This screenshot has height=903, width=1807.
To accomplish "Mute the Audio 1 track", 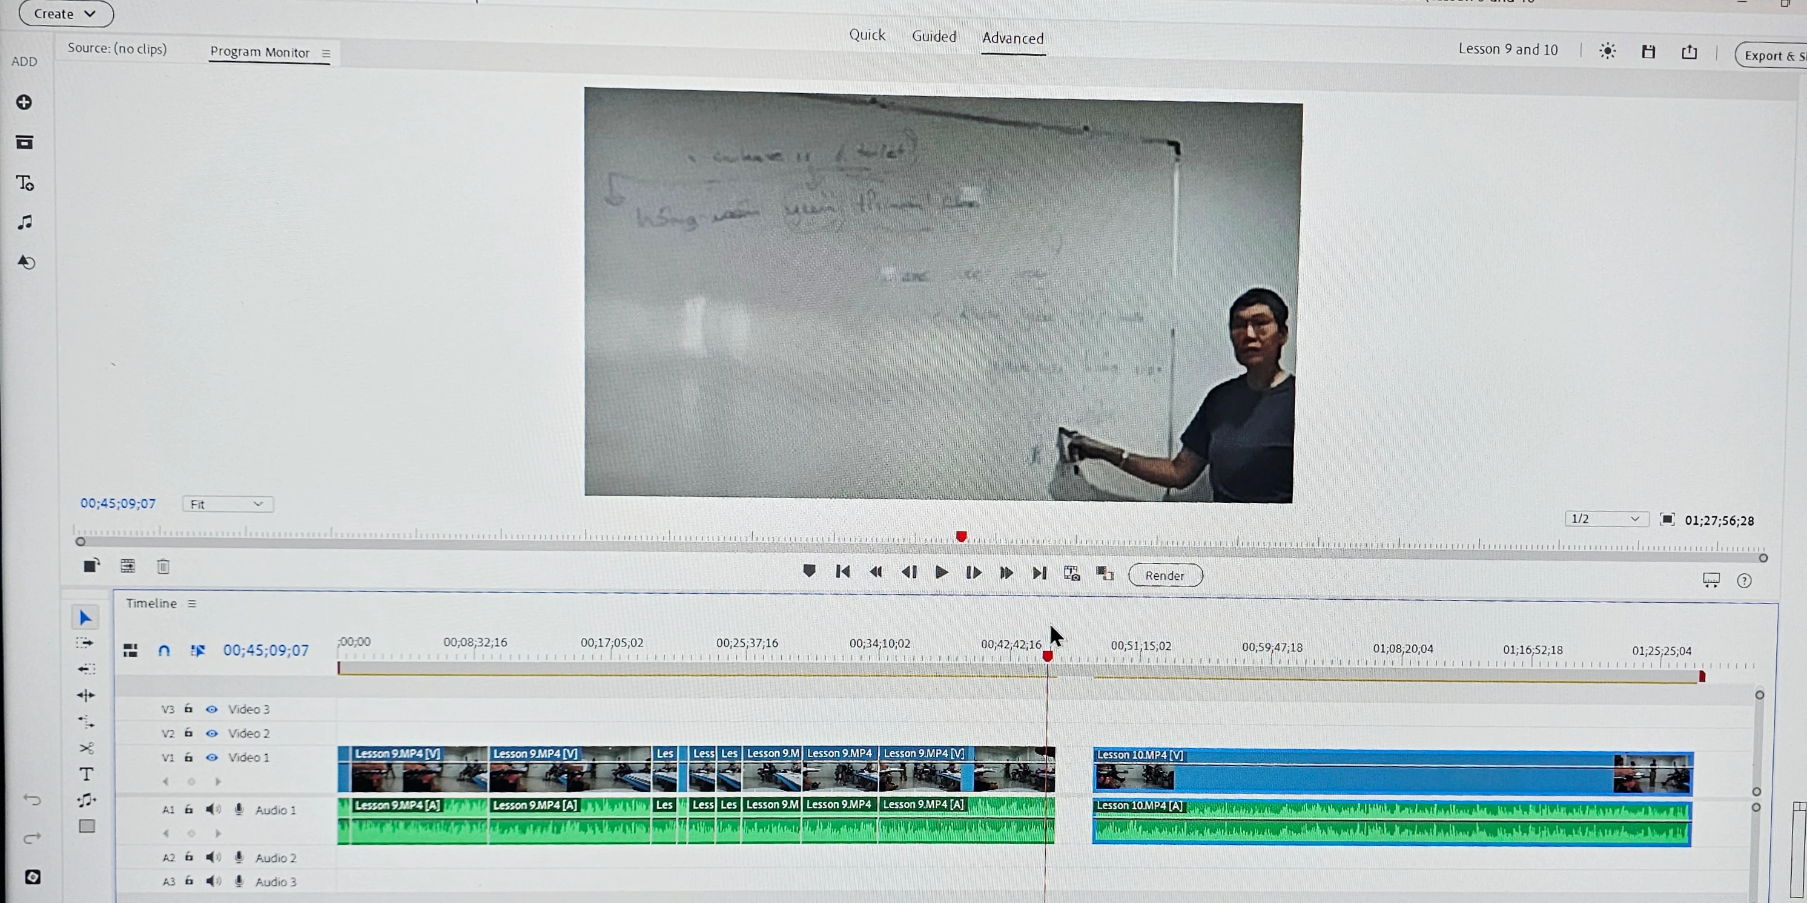I will 213,810.
